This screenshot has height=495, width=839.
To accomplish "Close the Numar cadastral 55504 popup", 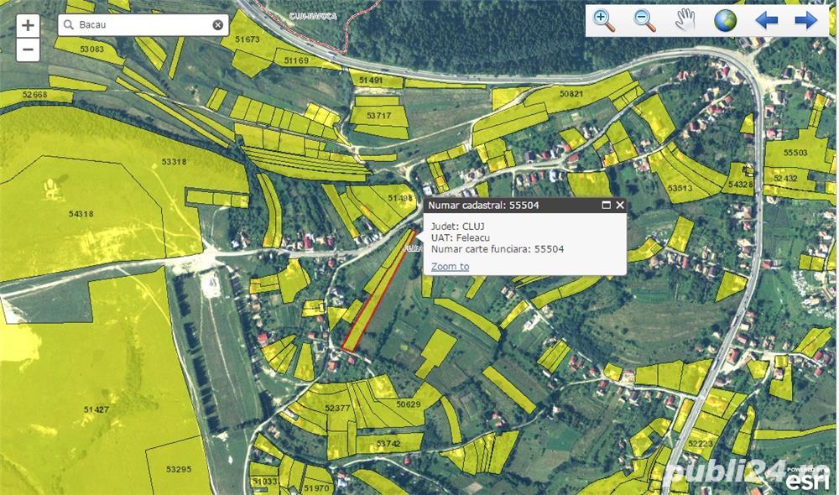I will (620, 206).
